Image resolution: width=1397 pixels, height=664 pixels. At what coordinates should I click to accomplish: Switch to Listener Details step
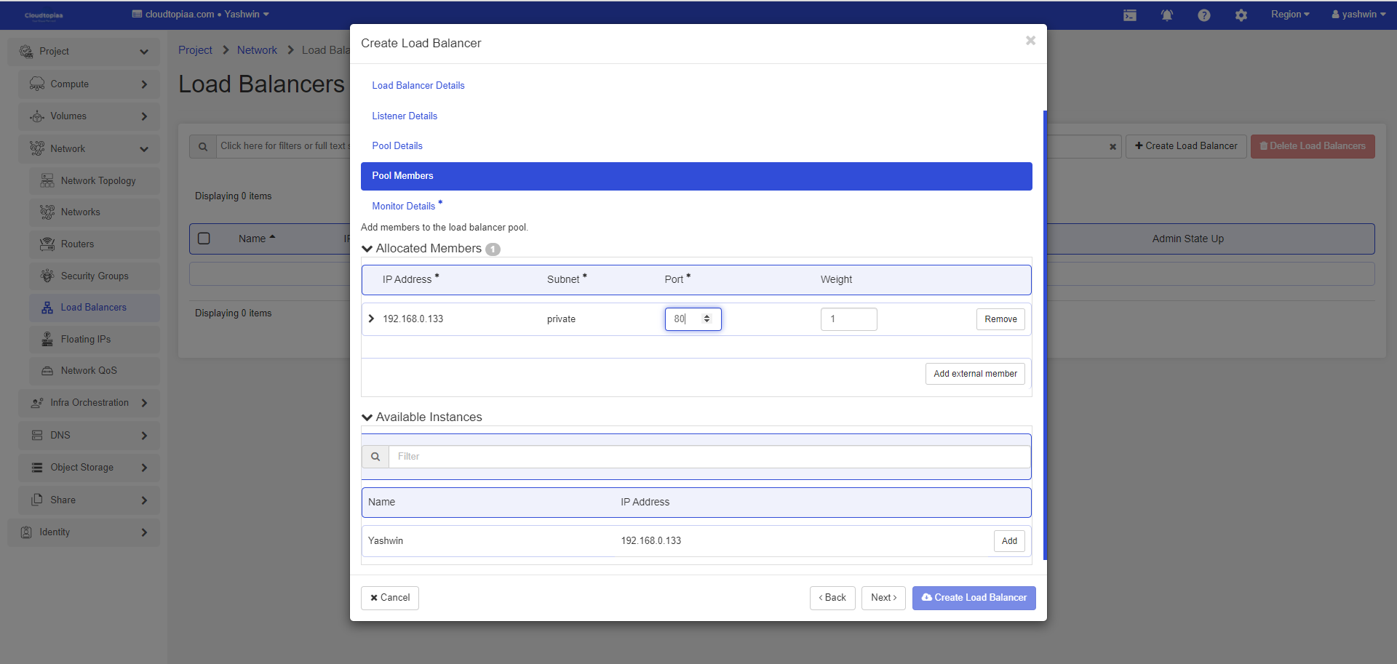[x=405, y=116]
